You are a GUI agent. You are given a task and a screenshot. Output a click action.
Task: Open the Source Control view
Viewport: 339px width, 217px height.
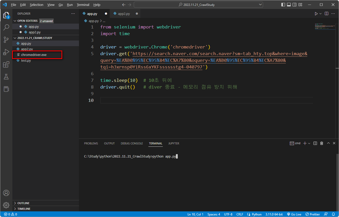[6, 40]
